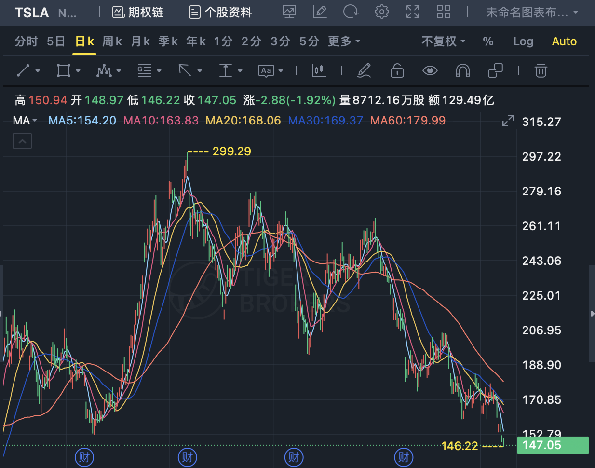
Task: Select the Fibonacci levels tool
Action: (145, 71)
